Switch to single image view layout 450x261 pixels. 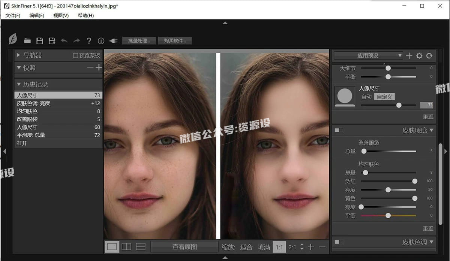tap(112, 247)
